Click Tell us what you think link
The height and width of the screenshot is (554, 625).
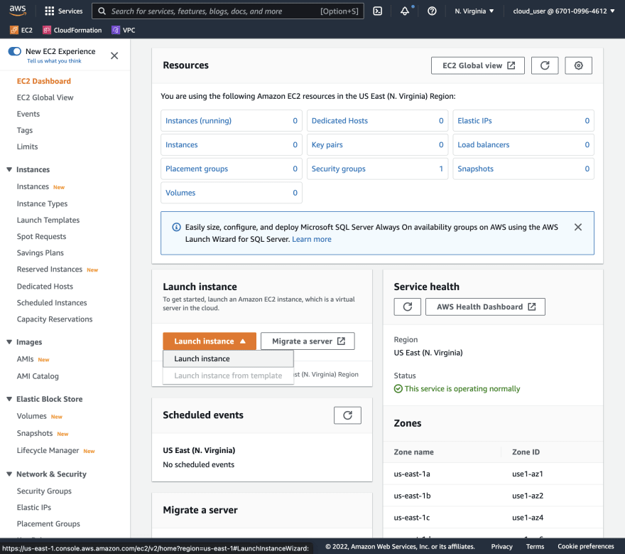(54, 61)
